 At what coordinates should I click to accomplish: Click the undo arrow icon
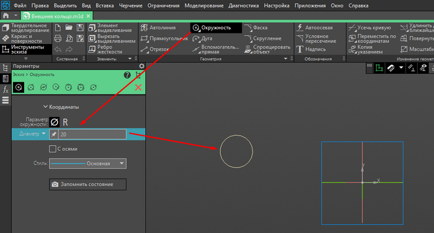[x=58, y=49]
